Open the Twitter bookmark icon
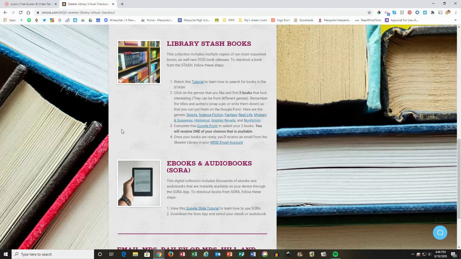This screenshot has height=259, width=461. pos(44,20)
